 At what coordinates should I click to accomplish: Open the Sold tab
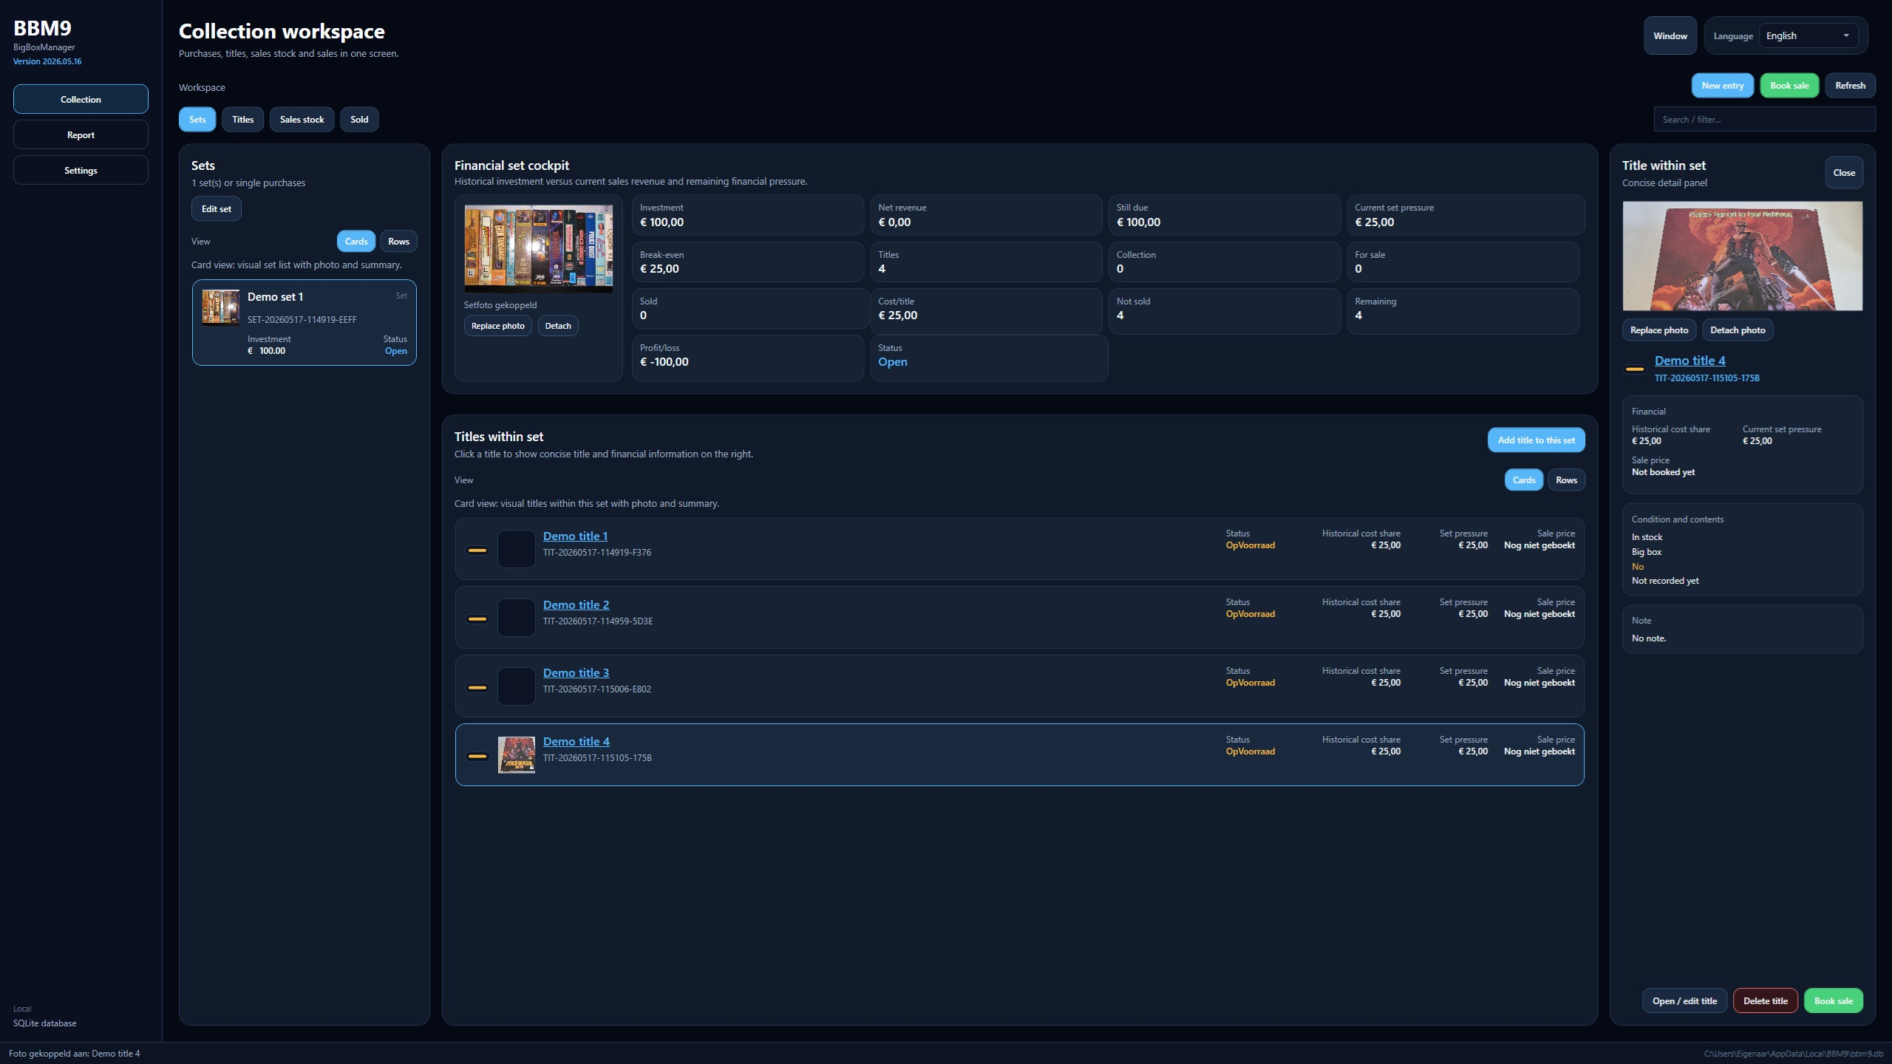[359, 120]
